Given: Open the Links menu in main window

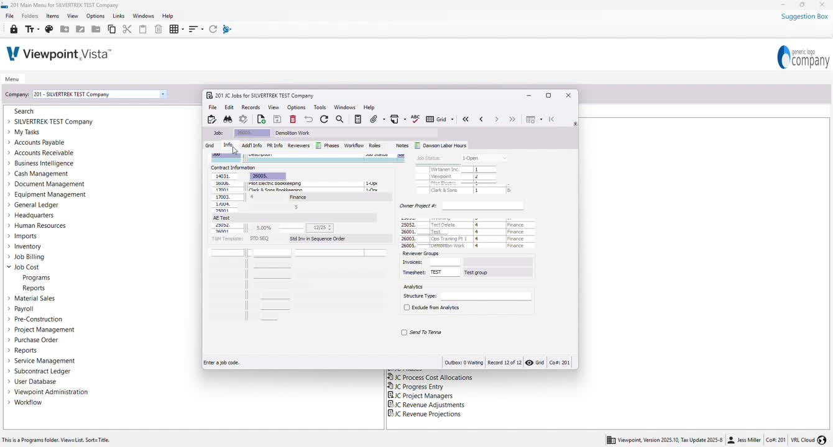Looking at the screenshot, I should click(x=119, y=16).
